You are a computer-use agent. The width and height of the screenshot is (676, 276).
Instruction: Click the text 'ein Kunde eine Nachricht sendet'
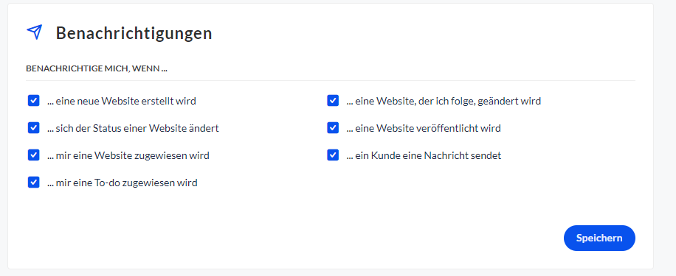tap(428, 155)
